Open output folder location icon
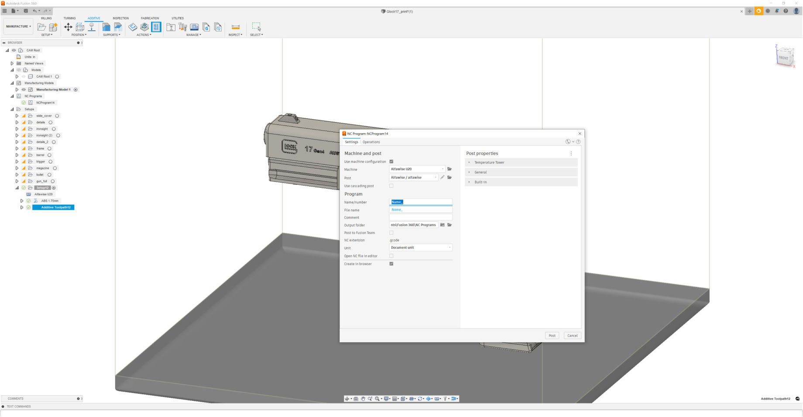The height and width of the screenshot is (417, 803). pos(442,225)
